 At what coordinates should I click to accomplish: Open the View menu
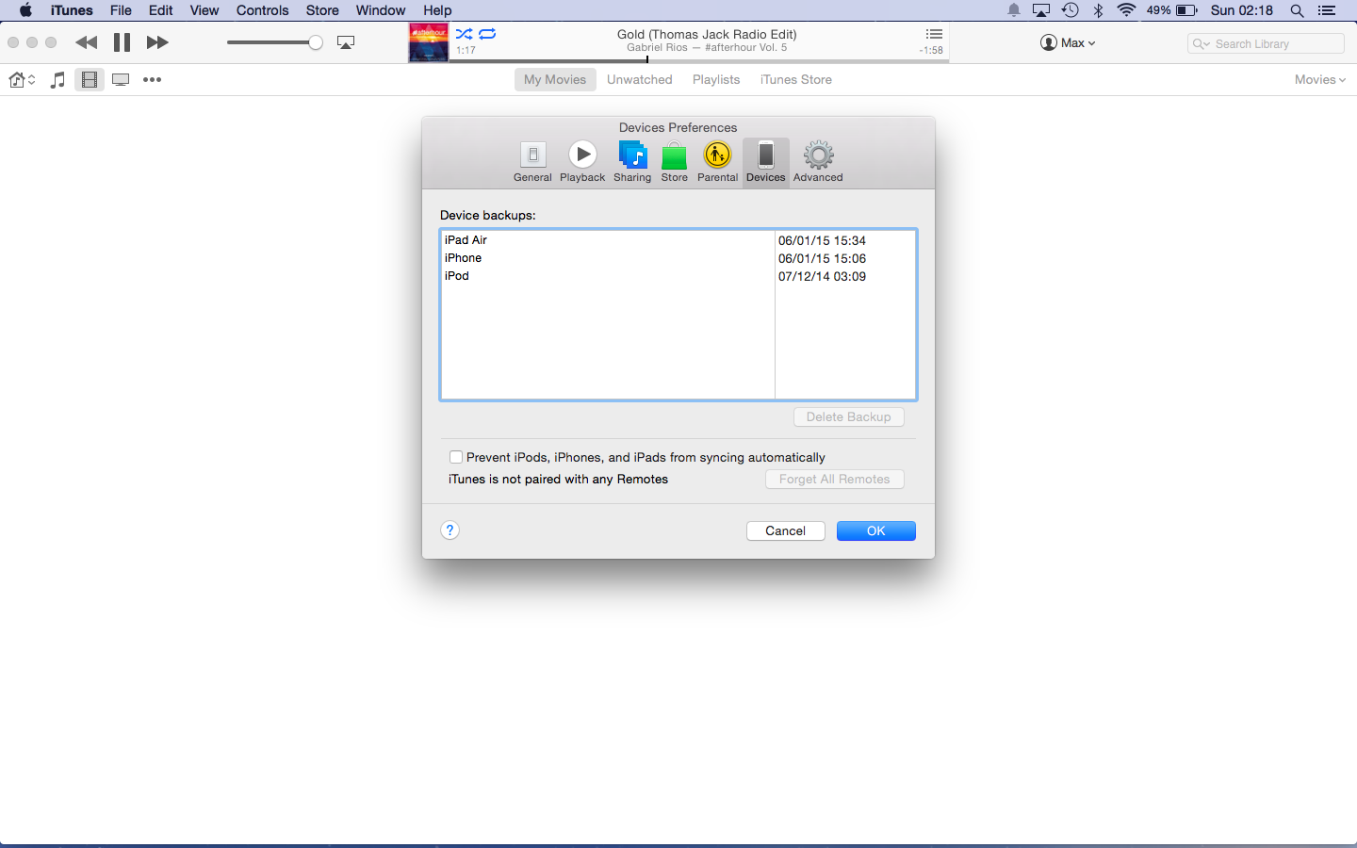pos(204,10)
